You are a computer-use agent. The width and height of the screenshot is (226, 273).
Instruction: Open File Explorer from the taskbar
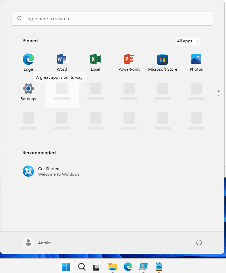tap(113, 267)
